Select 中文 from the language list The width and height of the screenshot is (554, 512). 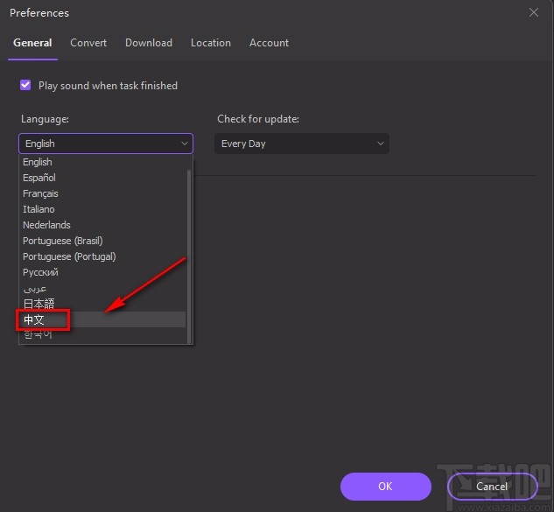click(x=34, y=320)
